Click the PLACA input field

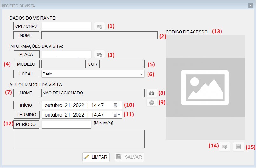click(x=66, y=54)
